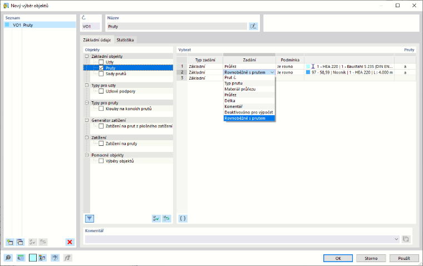Image resolution: width=423 pixels, height=266 pixels.
Task: Click the comment library icon right of Komentář
Action: coord(406,239)
